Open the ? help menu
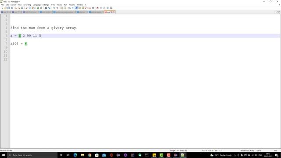281x158 pixels. (86, 5)
